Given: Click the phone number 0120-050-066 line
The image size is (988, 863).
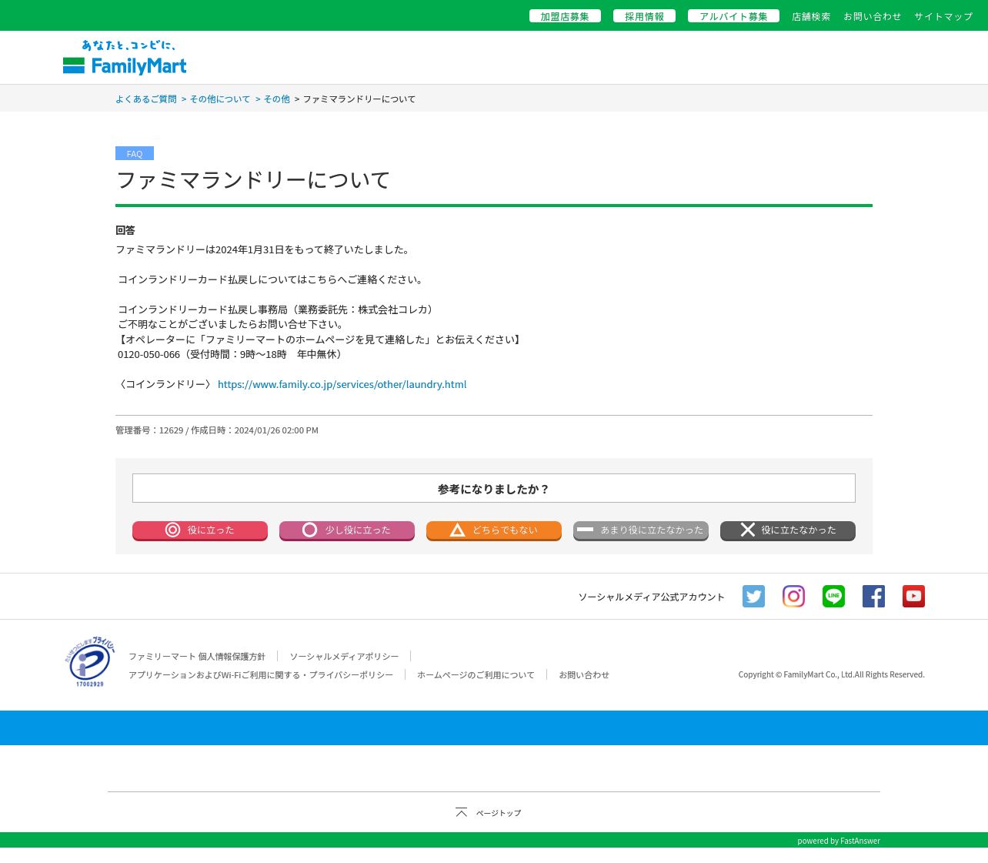Looking at the screenshot, I should 230,354.
